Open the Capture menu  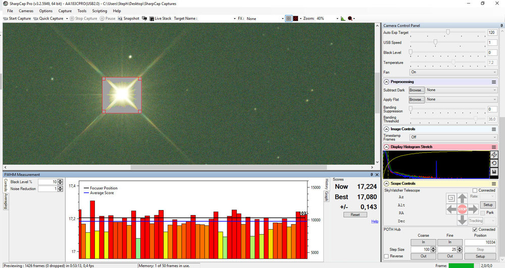click(x=65, y=11)
